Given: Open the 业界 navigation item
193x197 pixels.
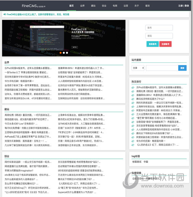Looking at the screenshot, I should [82, 6].
